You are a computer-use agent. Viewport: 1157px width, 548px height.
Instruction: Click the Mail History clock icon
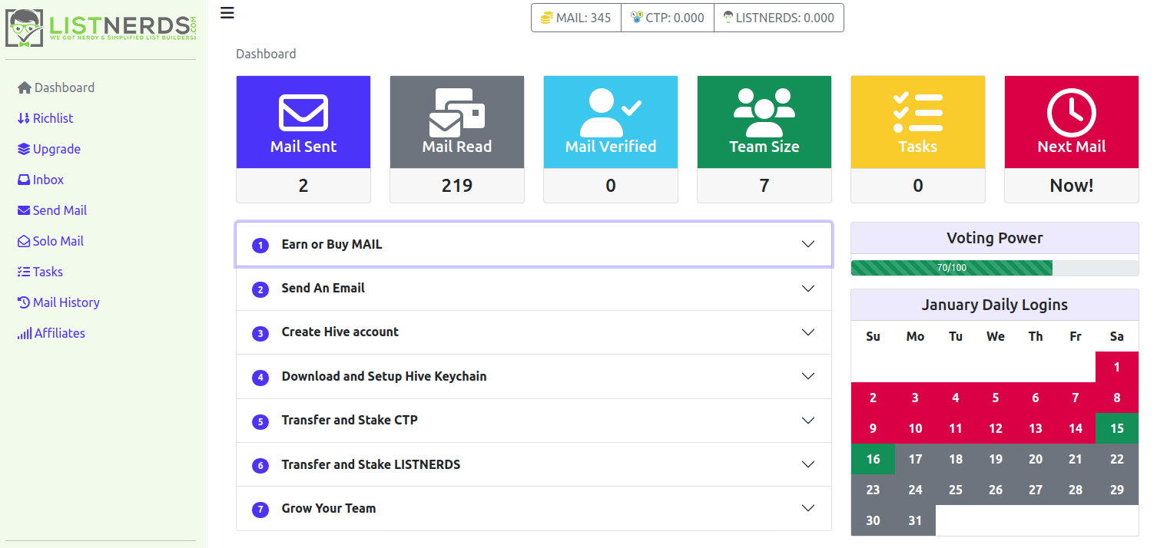(x=24, y=302)
